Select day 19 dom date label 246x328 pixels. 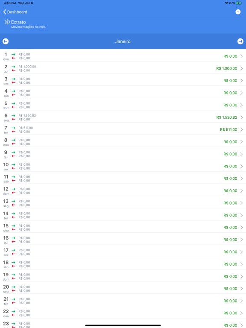click(6, 277)
